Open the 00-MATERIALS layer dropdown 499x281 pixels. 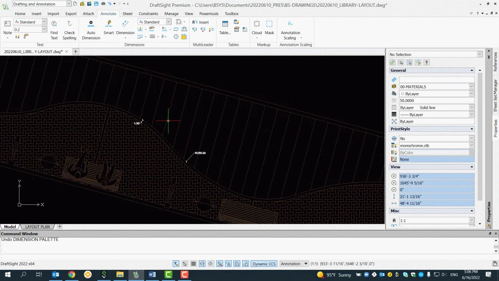tap(472, 87)
